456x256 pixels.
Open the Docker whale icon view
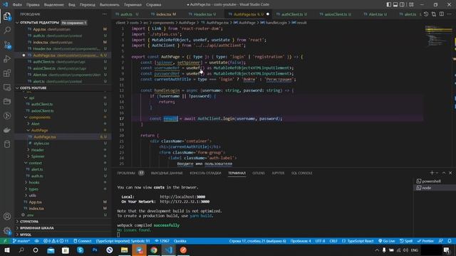[7, 129]
